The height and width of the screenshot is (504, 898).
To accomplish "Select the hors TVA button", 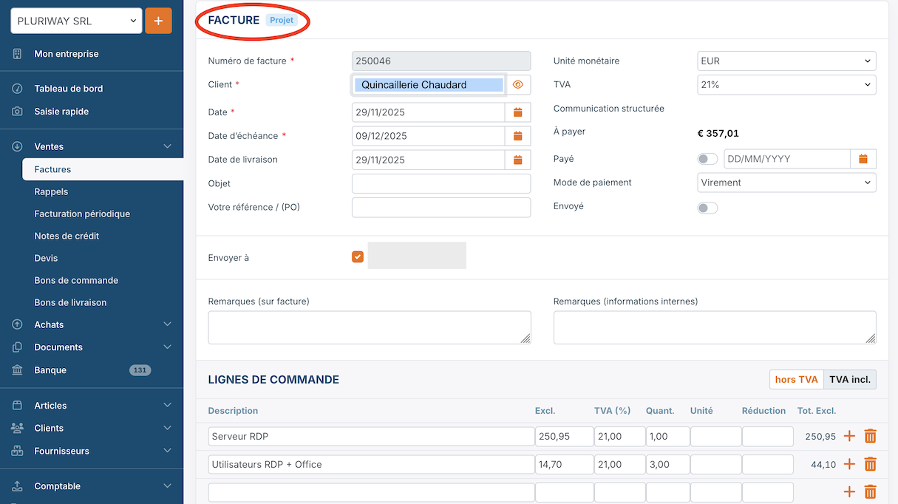I will point(796,380).
